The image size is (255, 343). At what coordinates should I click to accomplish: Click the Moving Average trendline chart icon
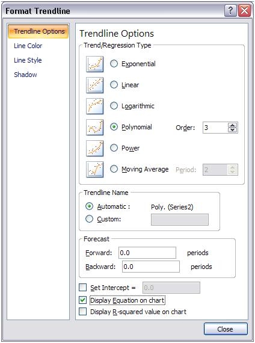94,169
